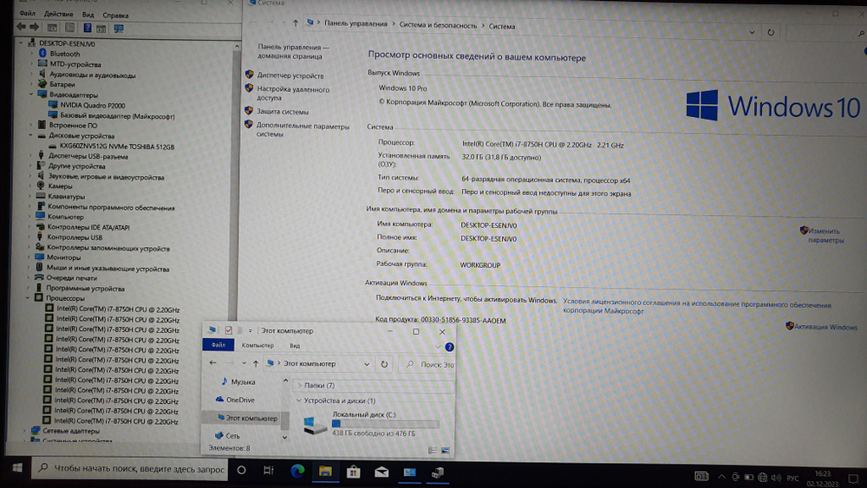Open license agreement terms link
The height and width of the screenshot is (488, 867).
point(697,308)
